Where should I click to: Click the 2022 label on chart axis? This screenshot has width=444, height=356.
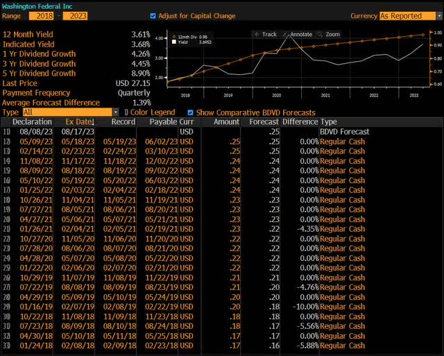click(374, 95)
